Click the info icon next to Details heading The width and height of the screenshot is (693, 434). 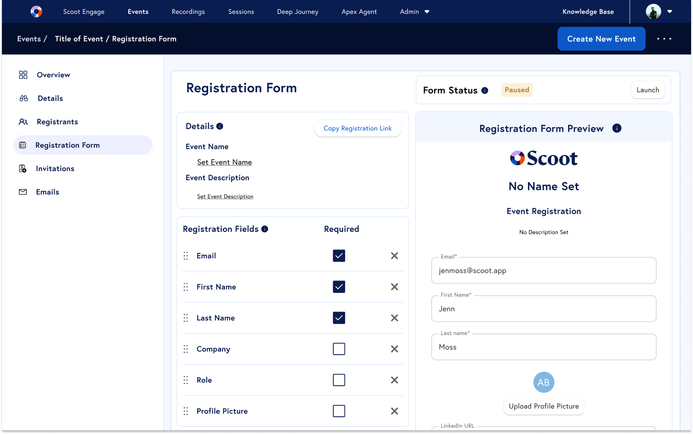click(220, 126)
